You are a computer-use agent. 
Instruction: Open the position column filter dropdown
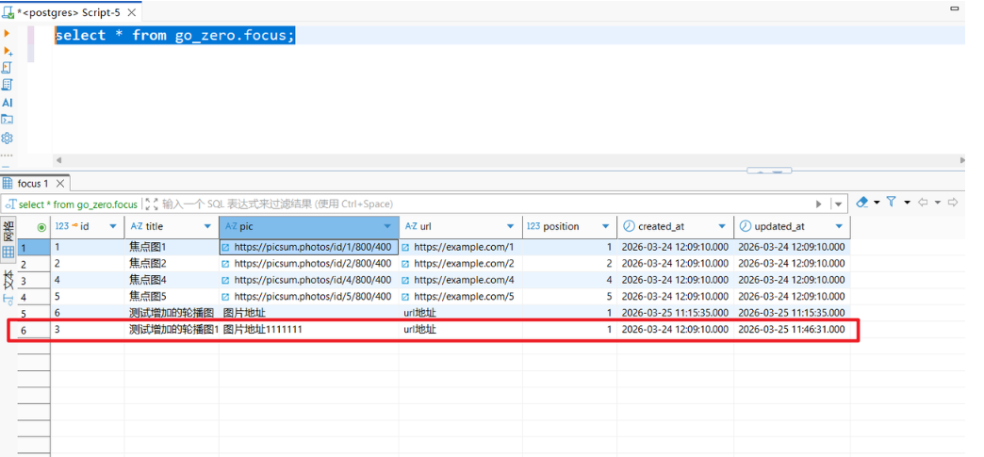(605, 227)
